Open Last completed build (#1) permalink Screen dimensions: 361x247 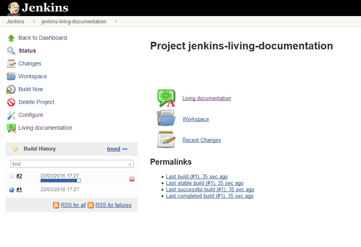click(210, 196)
